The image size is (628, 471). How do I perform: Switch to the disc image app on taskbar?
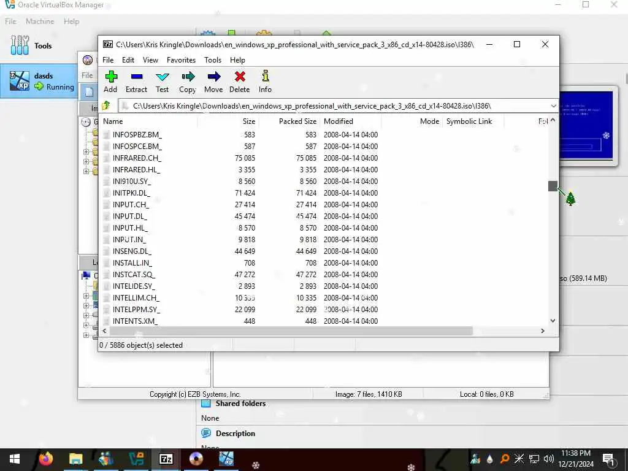click(196, 459)
